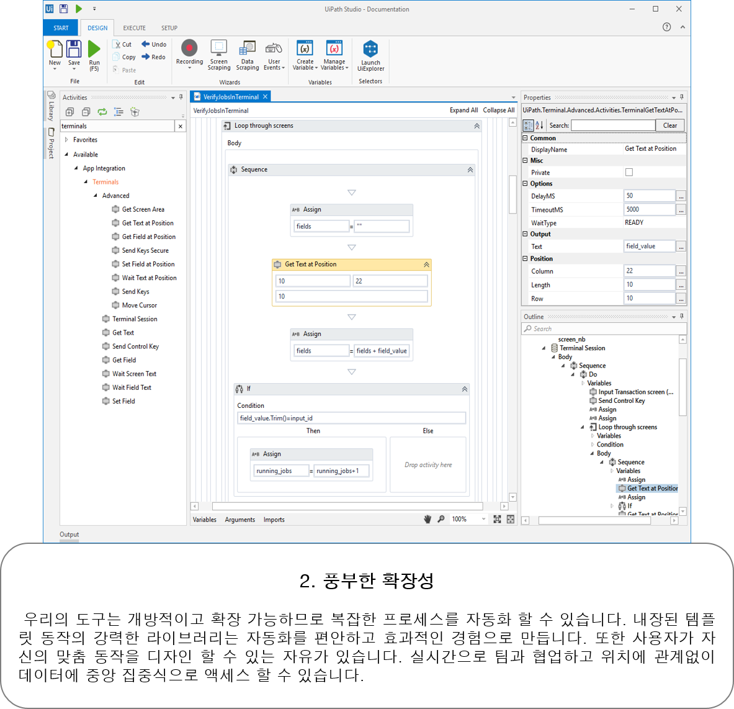Expand the Favorites tree node
Image resolution: width=734 pixels, height=709 pixels.
pos(66,140)
